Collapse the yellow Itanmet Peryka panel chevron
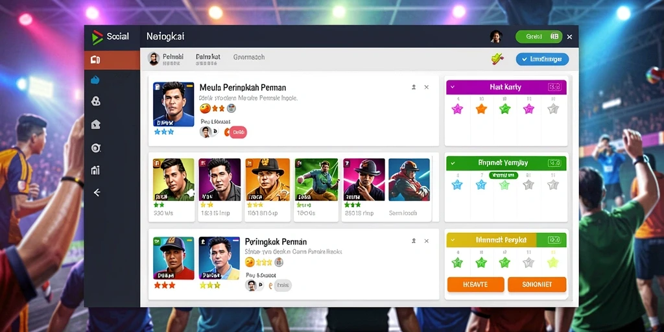Viewport: 664px width, 332px height. 453,240
